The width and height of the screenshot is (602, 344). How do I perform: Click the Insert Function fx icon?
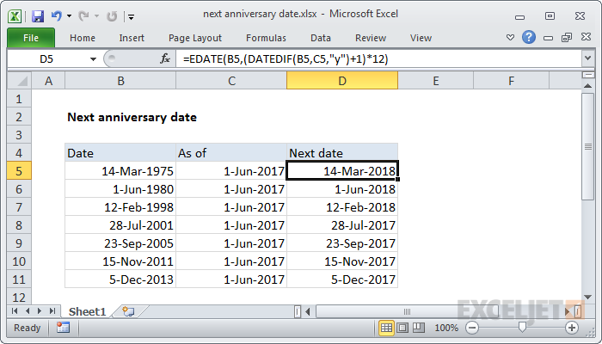(x=166, y=58)
